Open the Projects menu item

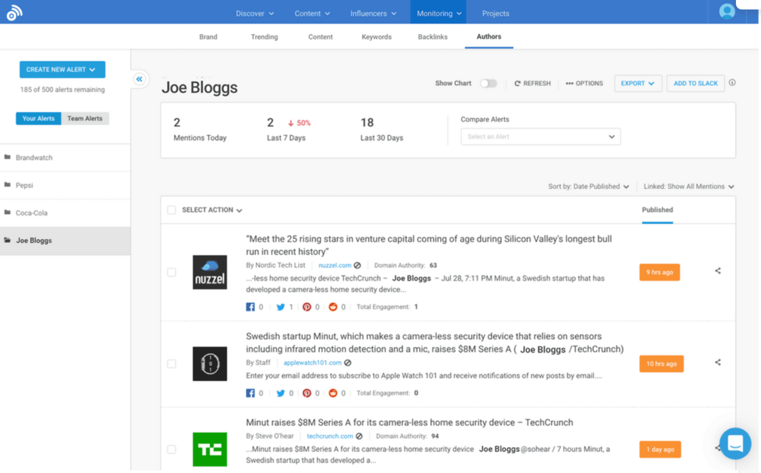tap(496, 13)
